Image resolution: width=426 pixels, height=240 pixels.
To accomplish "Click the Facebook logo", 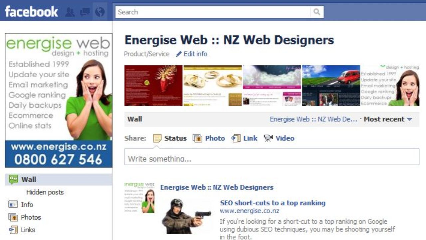I will (31, 12).
